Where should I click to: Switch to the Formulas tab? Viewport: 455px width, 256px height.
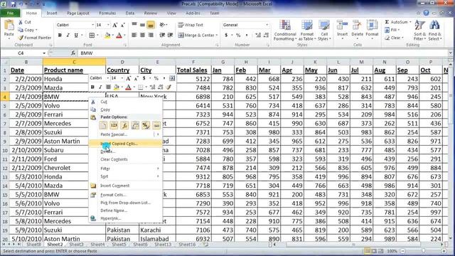[x=107, y=14]
